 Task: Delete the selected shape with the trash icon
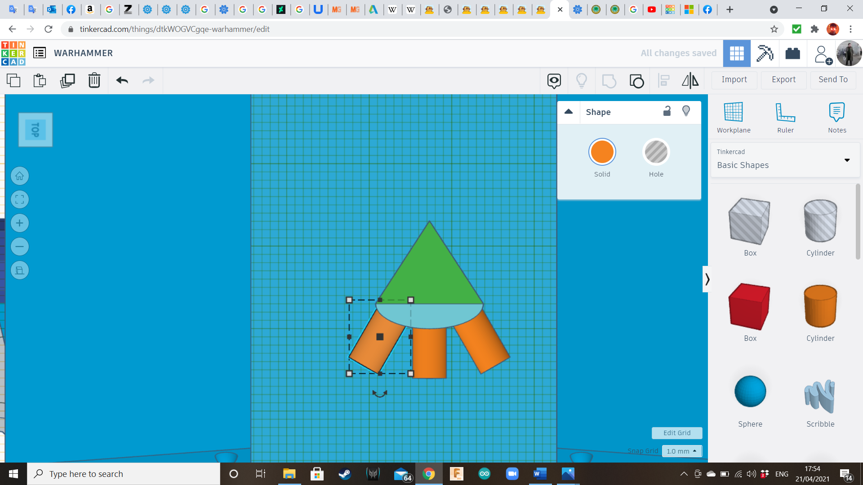click(94, 80)
